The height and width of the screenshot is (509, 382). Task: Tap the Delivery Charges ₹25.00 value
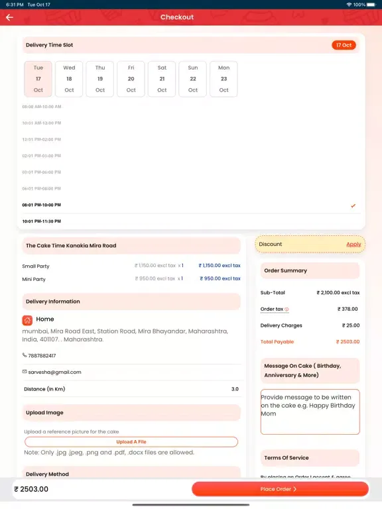coord(351,325)
